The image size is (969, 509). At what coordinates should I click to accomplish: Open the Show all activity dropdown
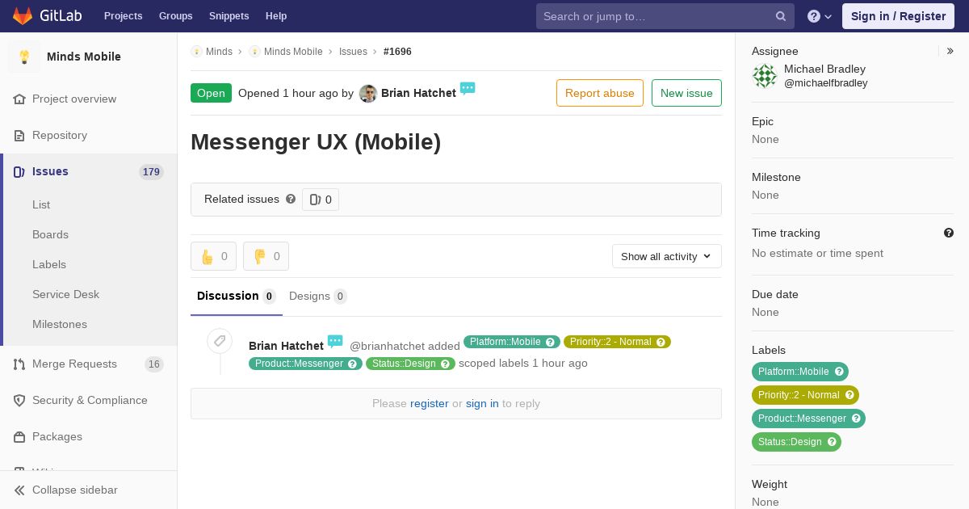pyautogui.click(x=666, y=256)
